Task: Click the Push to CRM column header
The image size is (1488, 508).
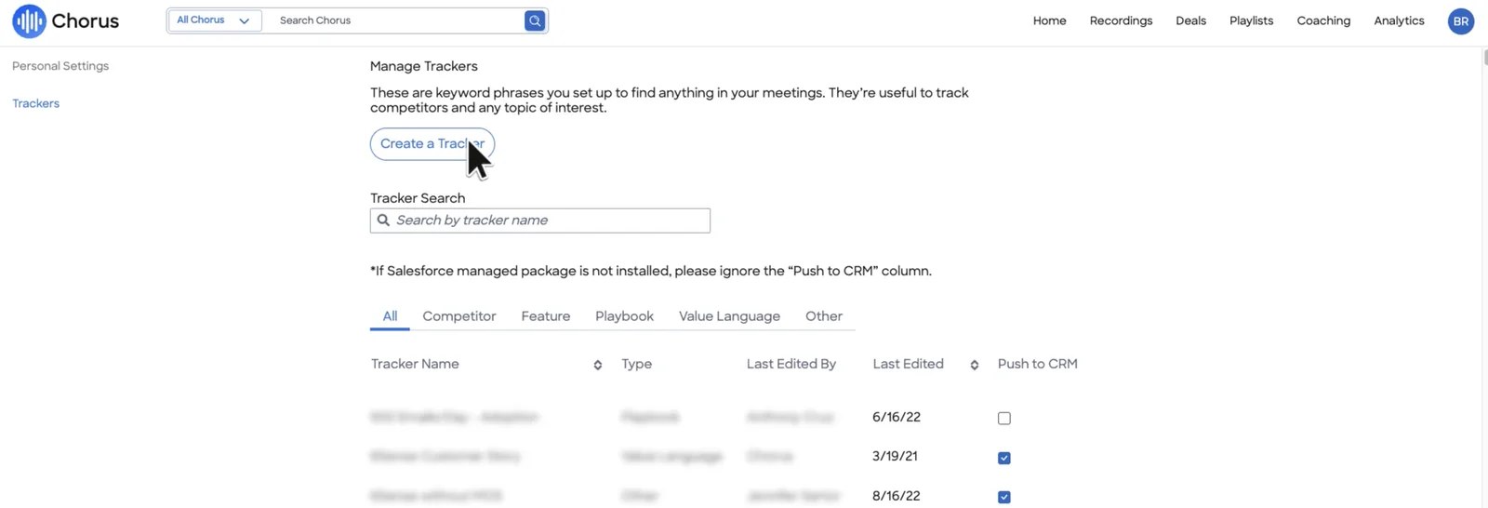Action: coord(1037,364)
